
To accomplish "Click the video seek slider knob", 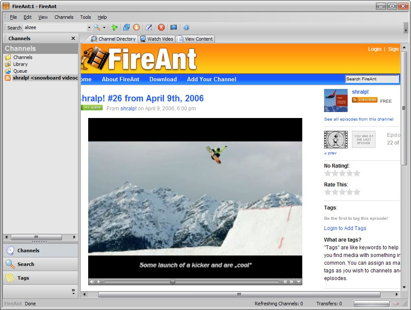I will click(173, 281).
